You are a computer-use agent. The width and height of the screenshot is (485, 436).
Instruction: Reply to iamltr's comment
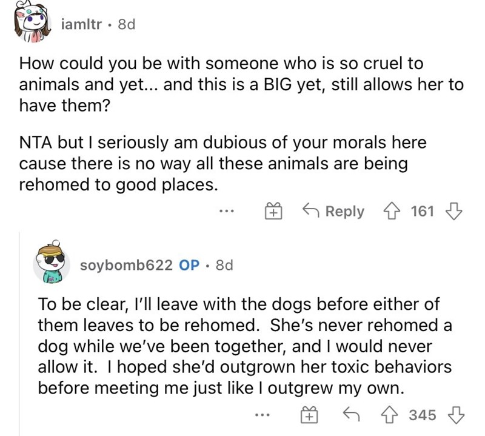point(333,211)
